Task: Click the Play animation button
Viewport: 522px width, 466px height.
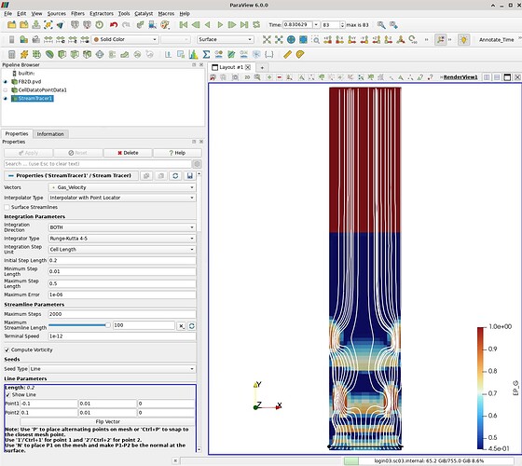Action: click(x=220, y=25)
